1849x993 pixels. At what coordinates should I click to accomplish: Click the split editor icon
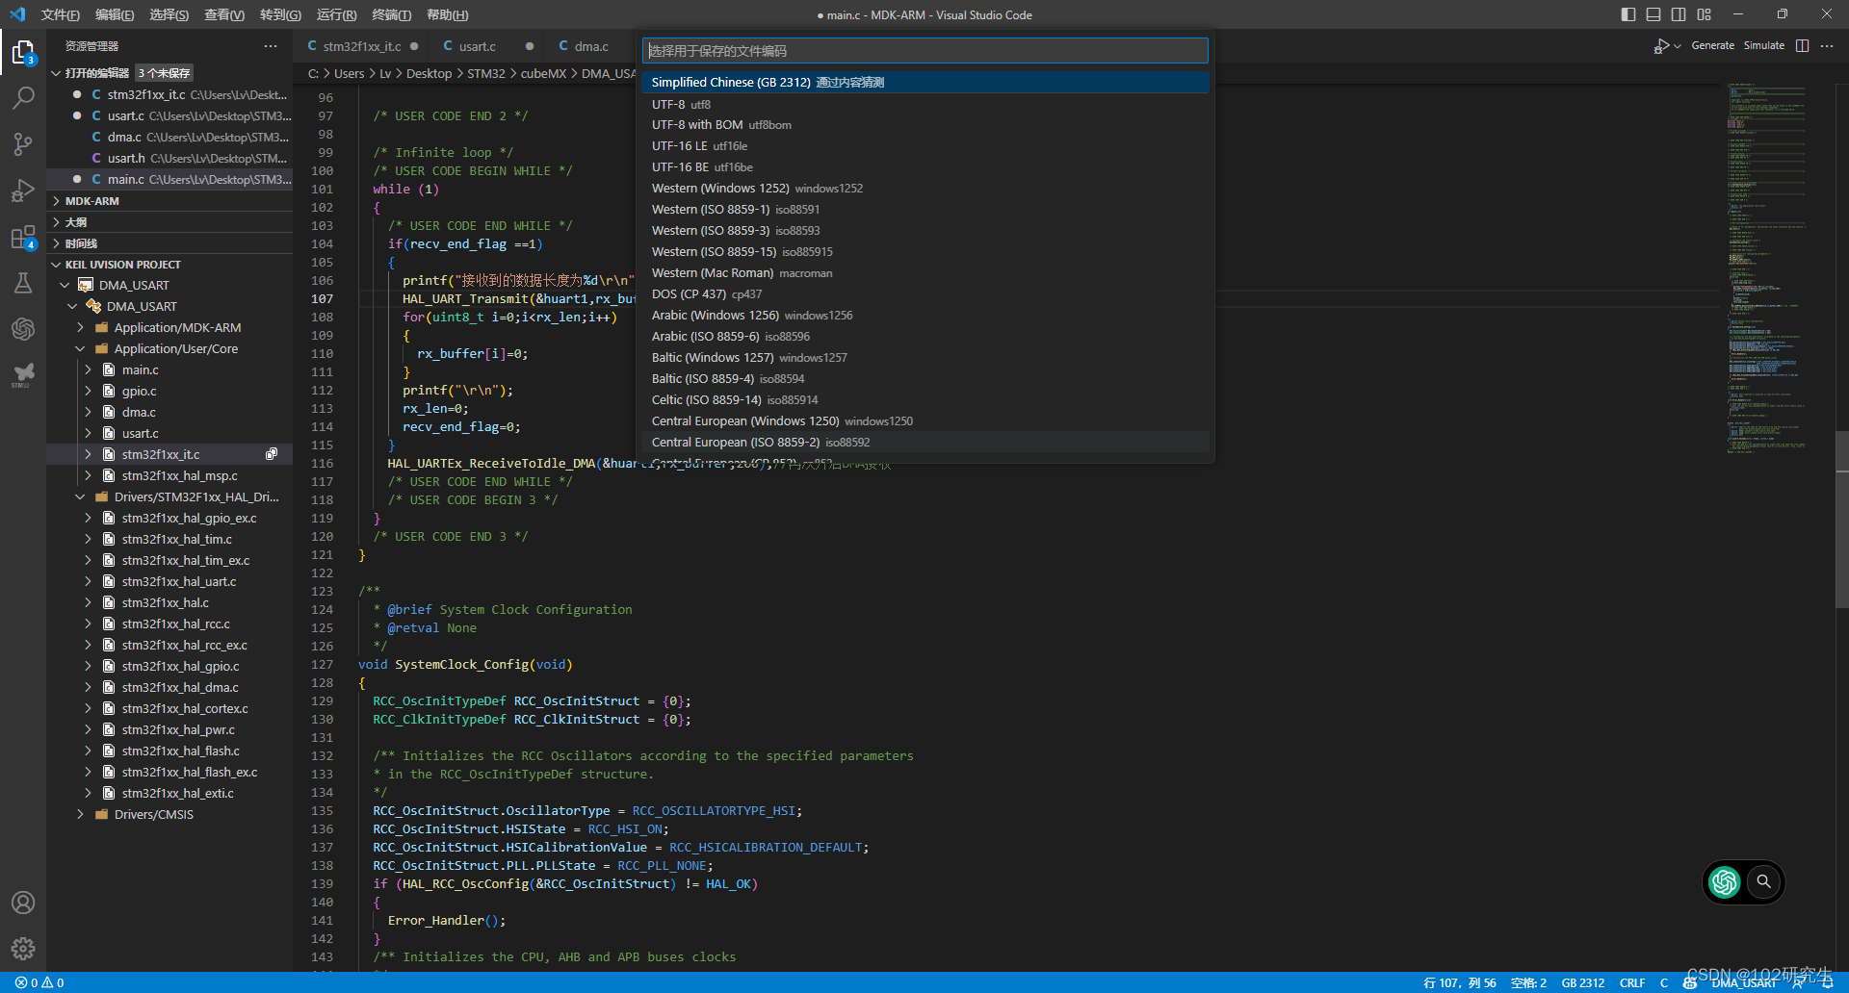click(x=1802, y=46)
